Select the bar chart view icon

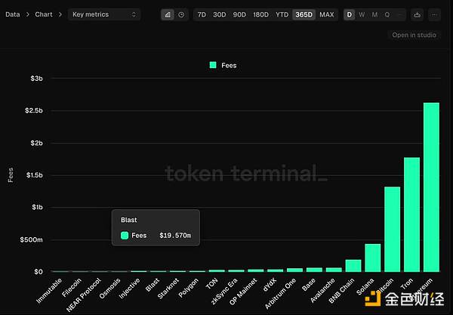168,14
